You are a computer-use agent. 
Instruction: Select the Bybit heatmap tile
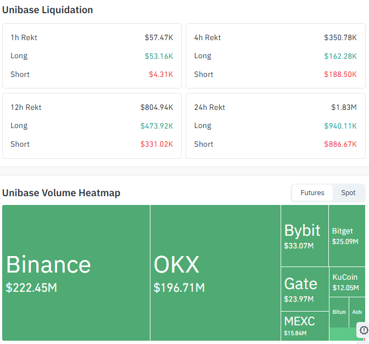point(305,235)
